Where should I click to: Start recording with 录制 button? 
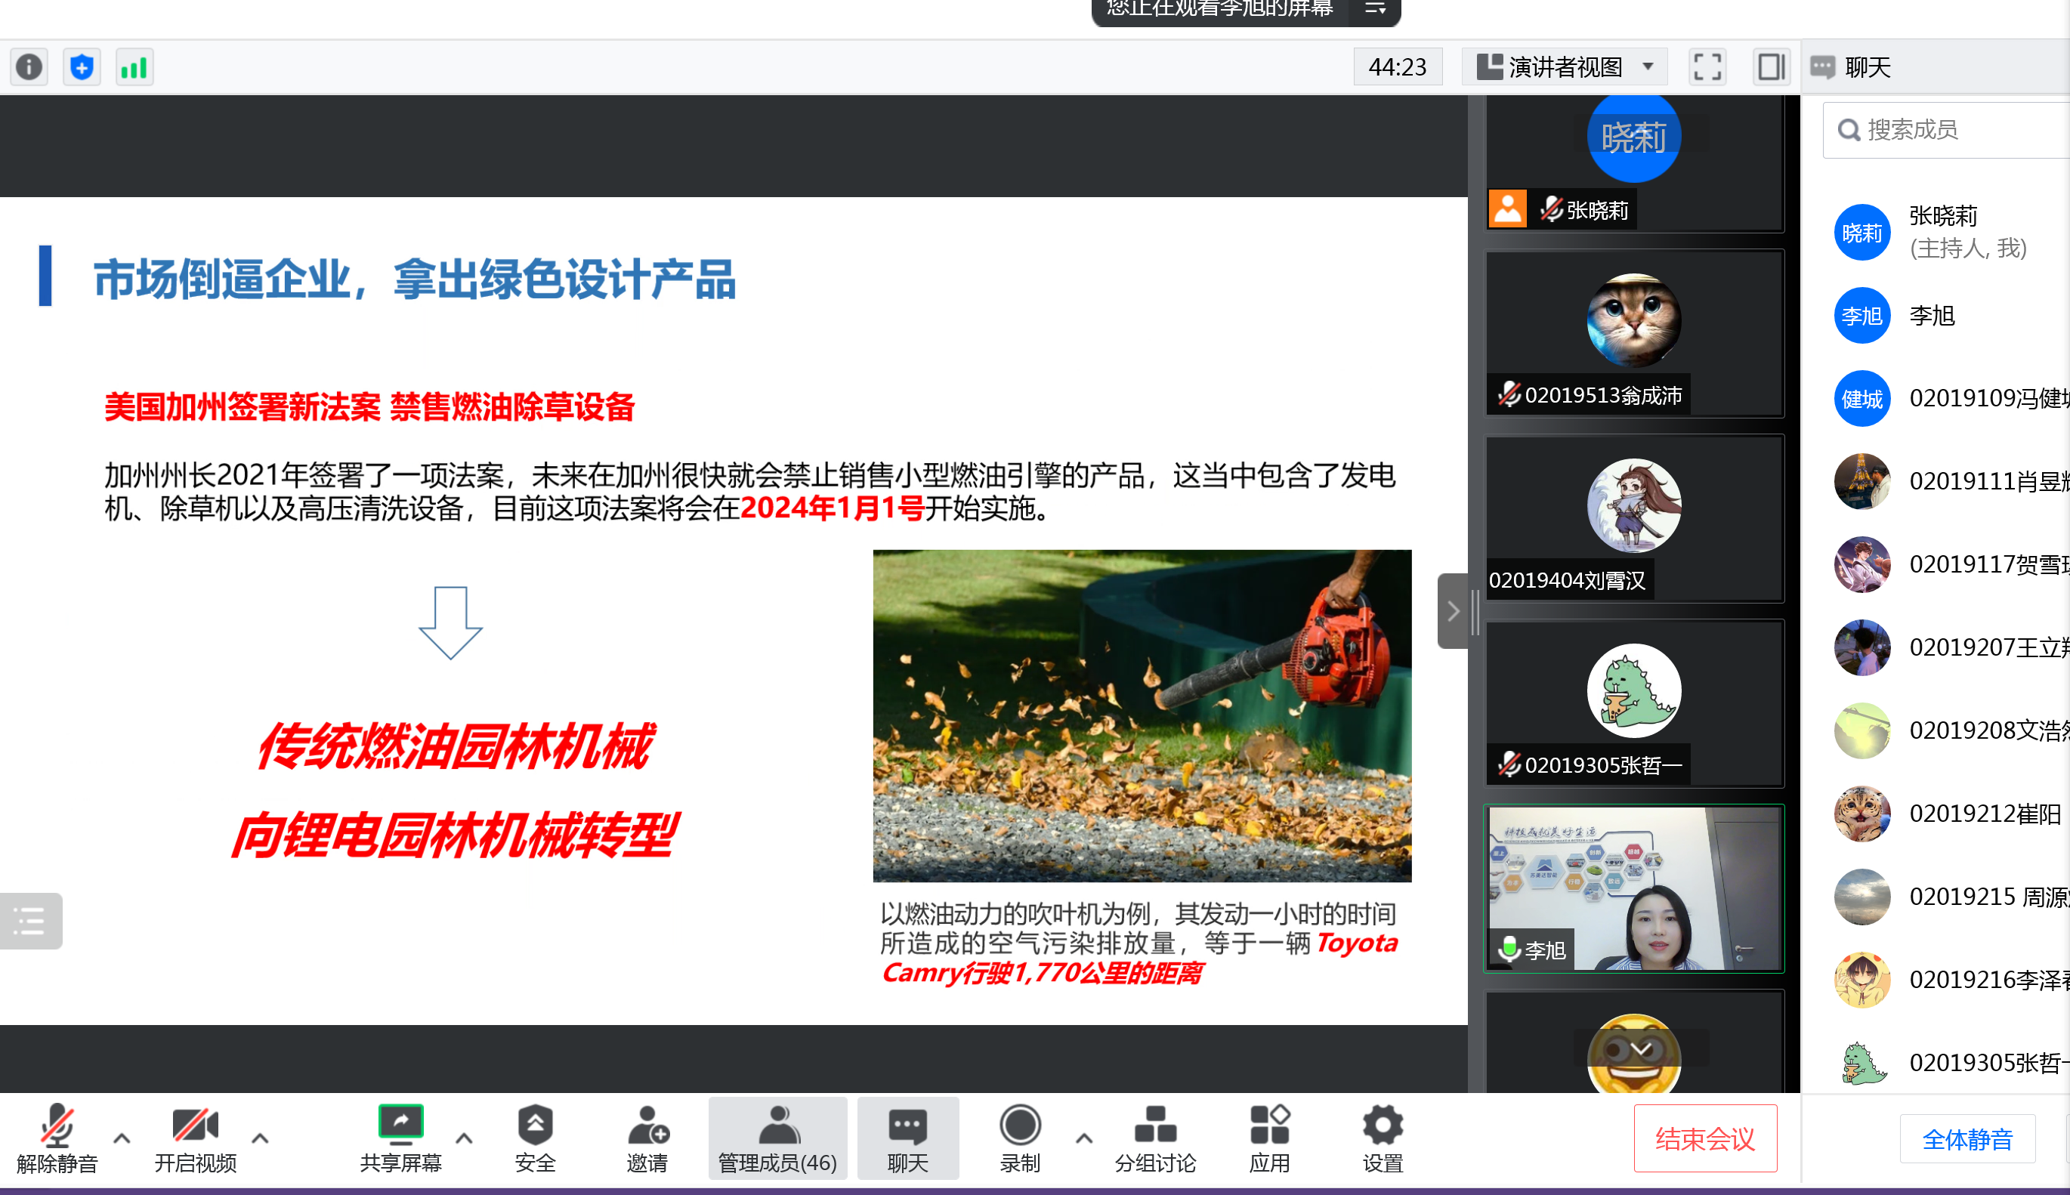coord(1020,1138)
